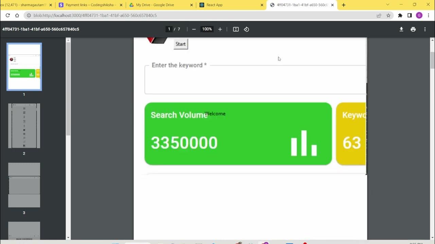Click the print icon in PDF toolbar
Viewport: 435px width, 244px height.
coord(413,29)
